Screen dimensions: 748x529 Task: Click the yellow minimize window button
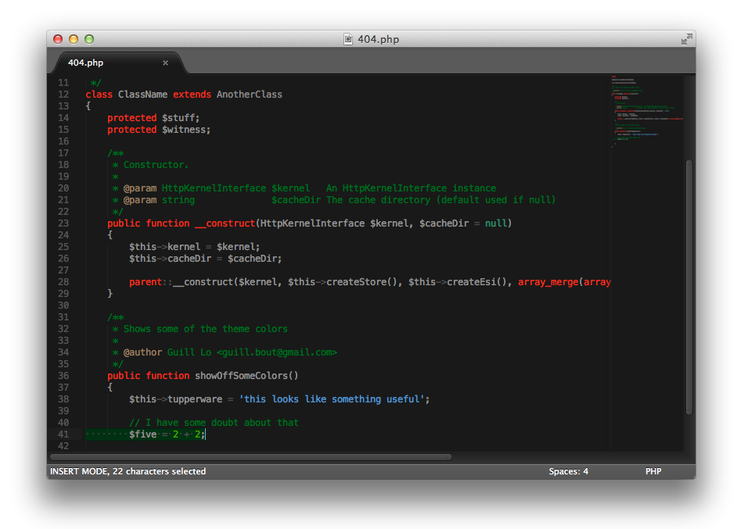74,39
